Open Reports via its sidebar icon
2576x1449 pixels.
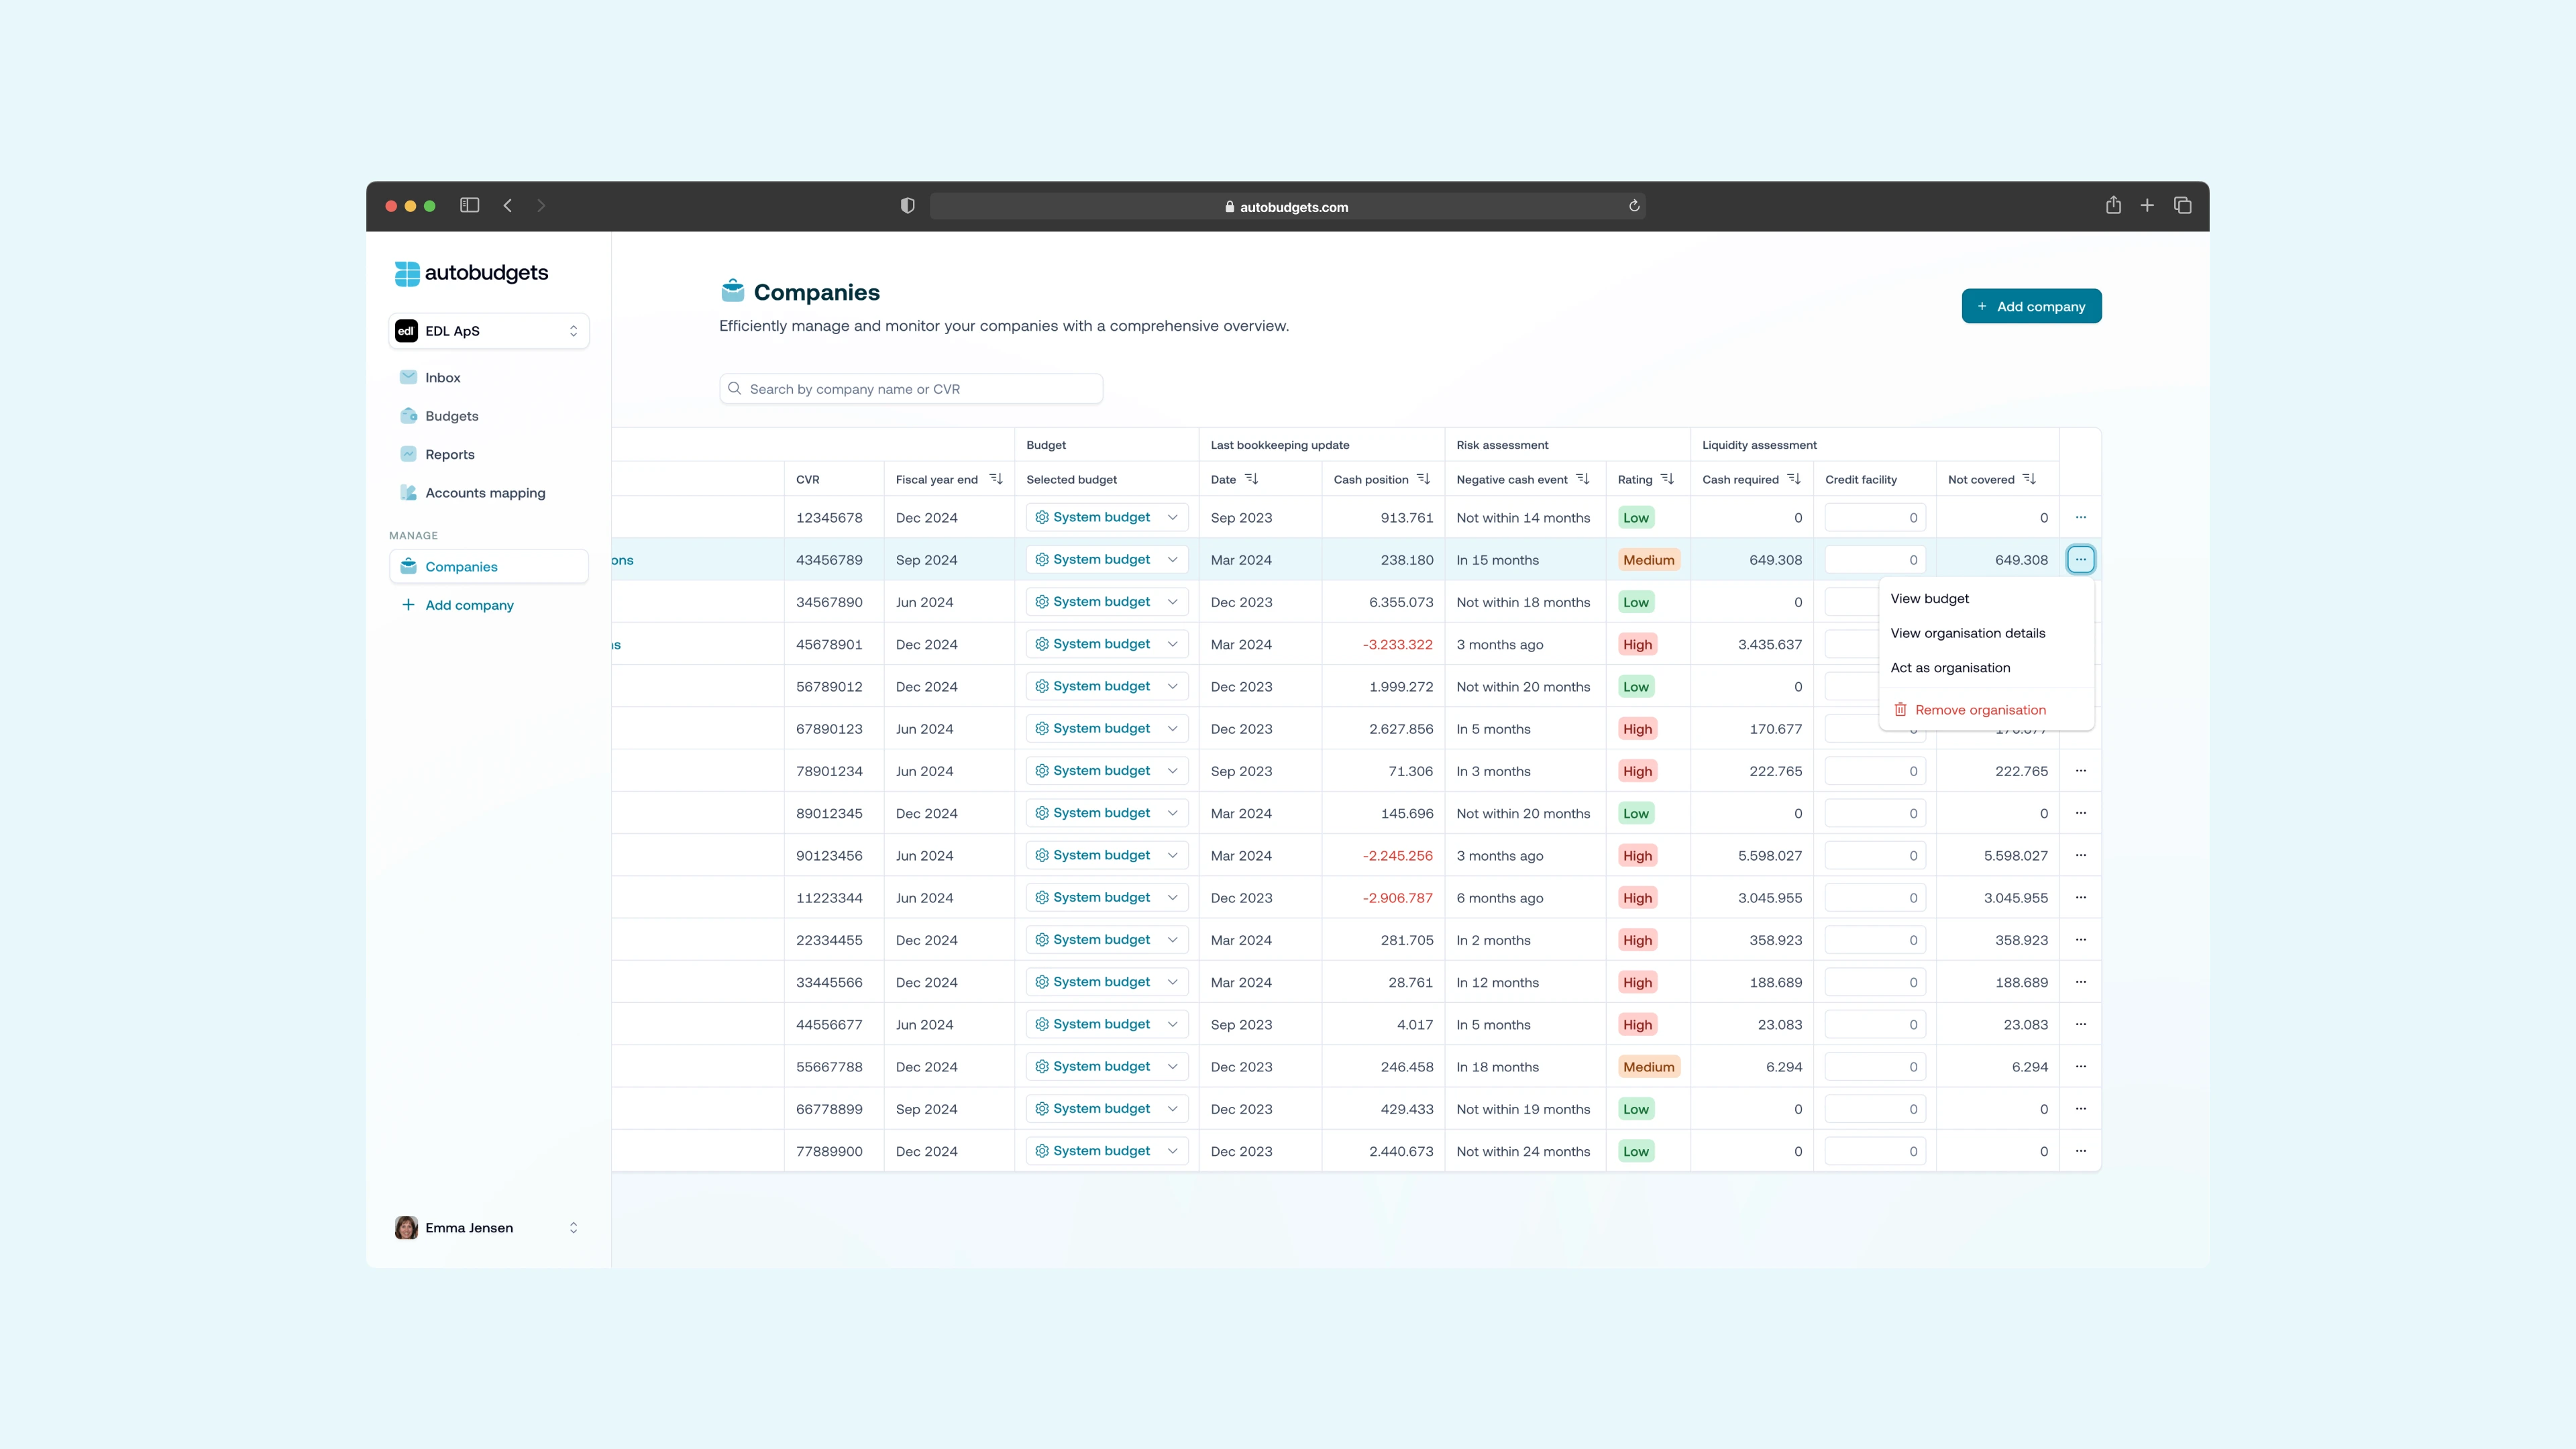[408, 454]
